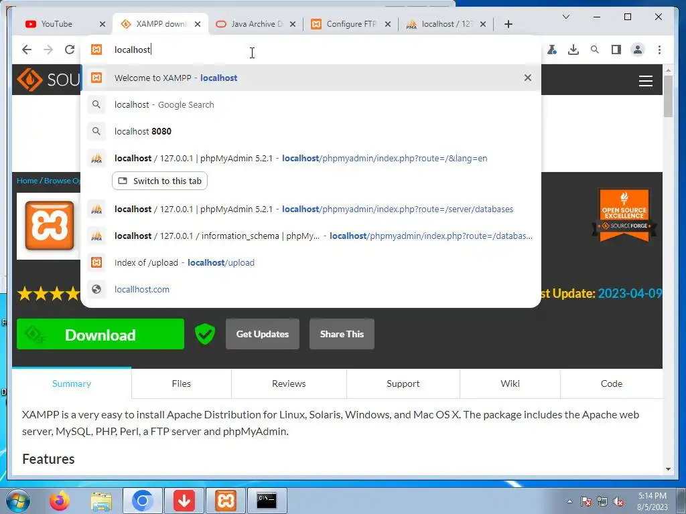This screenshot has width=686, height=514.
Task: Reload the page with the refresh icon
Action: click(x=70, y=50)
